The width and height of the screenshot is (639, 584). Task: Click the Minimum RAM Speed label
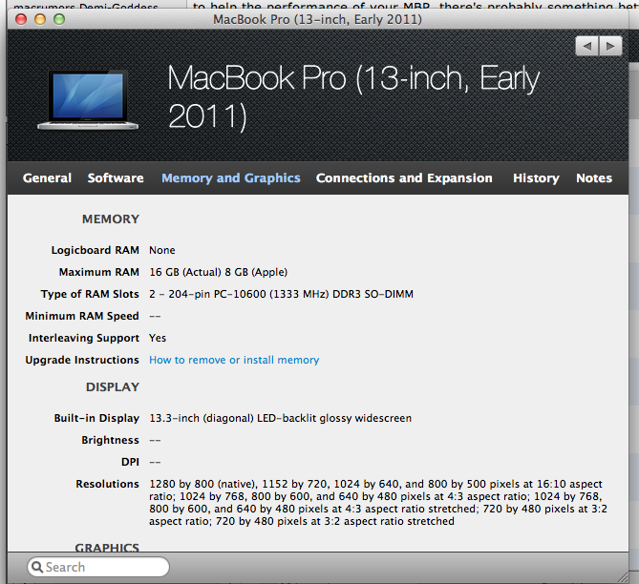coord(82,316)
